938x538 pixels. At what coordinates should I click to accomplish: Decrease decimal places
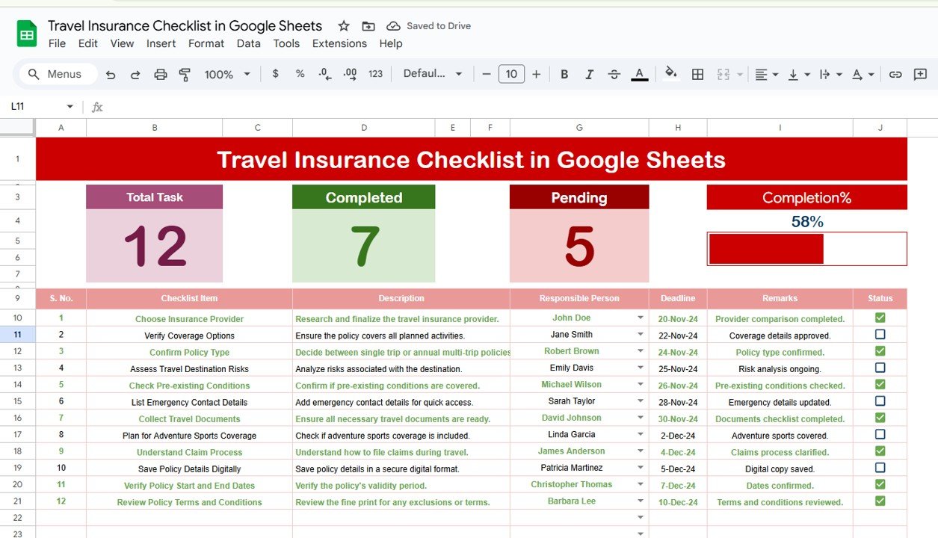point(324,74)
